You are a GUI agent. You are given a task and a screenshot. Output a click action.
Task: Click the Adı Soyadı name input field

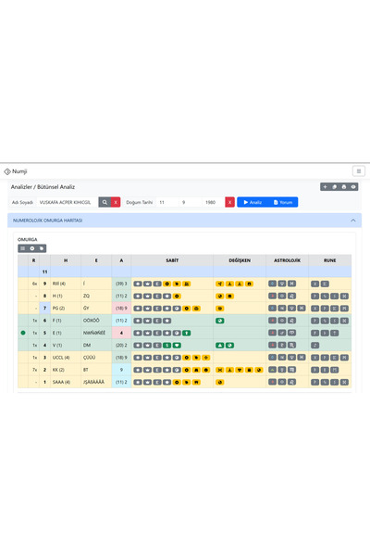tap(68, 202)
